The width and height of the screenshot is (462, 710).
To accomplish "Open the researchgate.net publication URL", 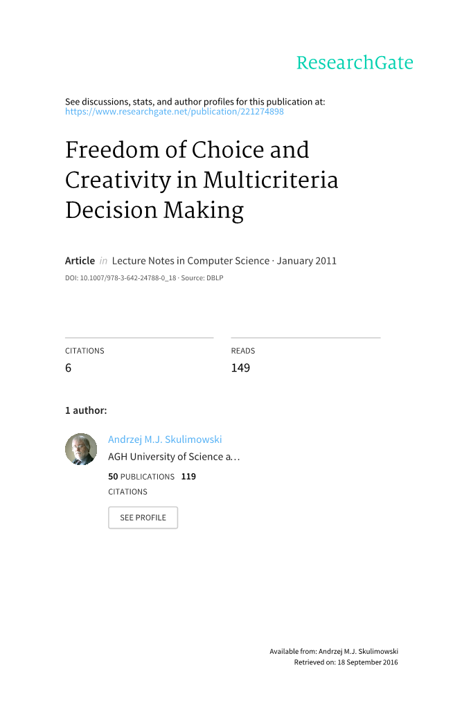I will tap(174, 111).
